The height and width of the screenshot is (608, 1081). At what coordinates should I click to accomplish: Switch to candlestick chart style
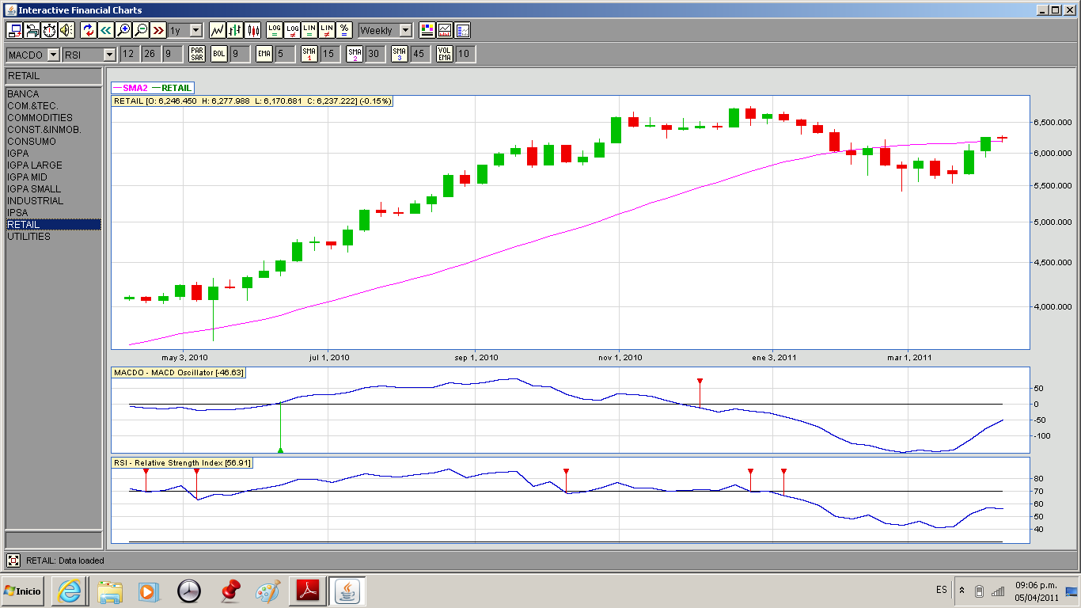(253, 30)
